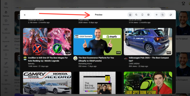This screenshot has width=190, height=96.
Task: Open Optimize in the left sidebar
Action: coord(6,14)
